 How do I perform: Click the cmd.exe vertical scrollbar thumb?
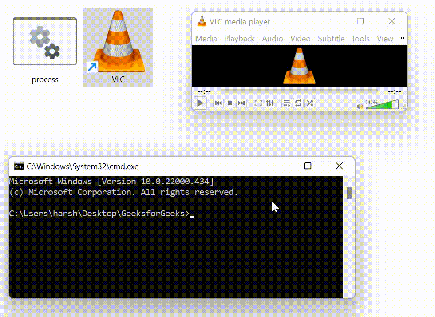click(349, 193)
